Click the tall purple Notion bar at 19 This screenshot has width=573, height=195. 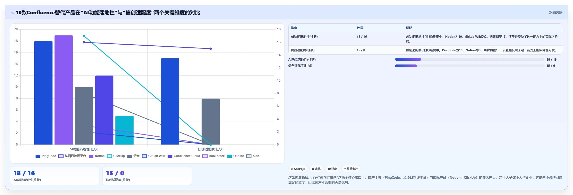64,90
